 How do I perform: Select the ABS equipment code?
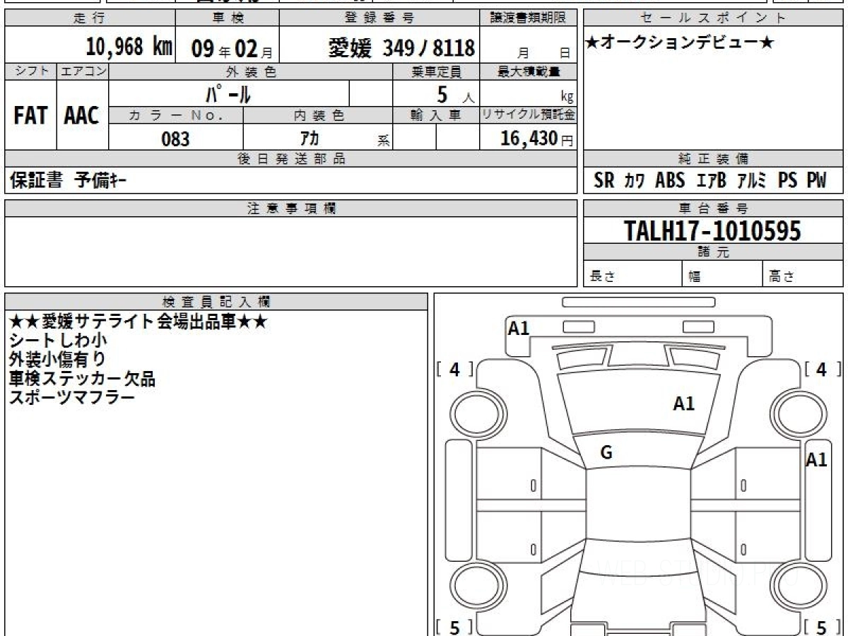tap(670, 181)
